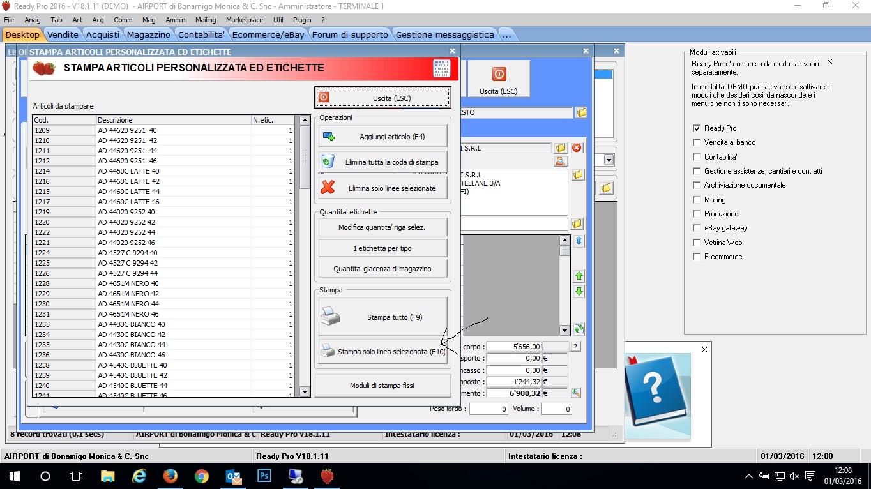The width and height of the screenshot is (871, 489).
Task: Enable the Produzione module checkbox
Action: [697, 214]
